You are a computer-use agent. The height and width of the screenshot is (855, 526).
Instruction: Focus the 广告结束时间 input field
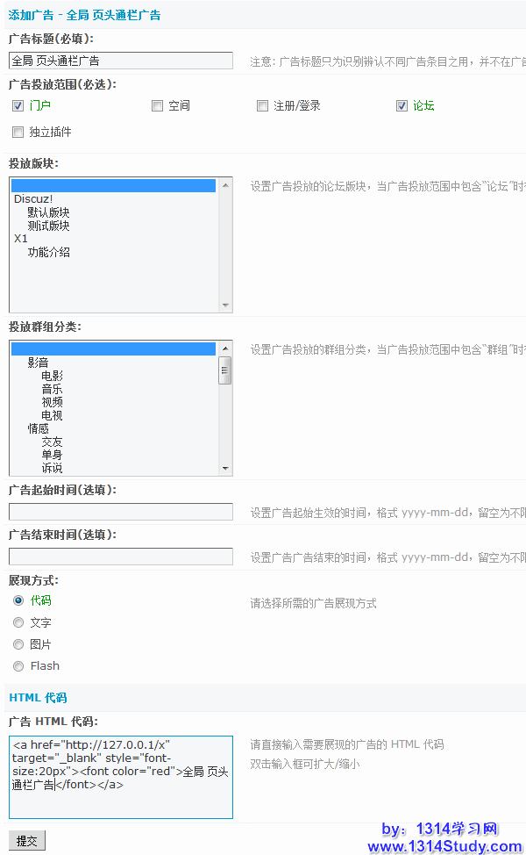121,557
